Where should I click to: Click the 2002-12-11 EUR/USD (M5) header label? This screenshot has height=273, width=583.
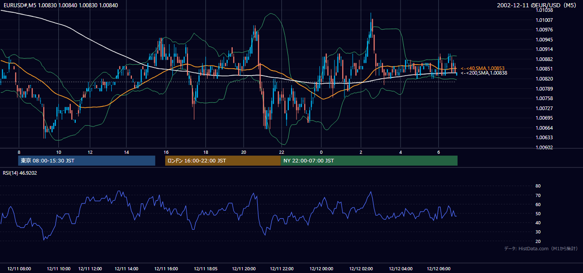(537, 5)
